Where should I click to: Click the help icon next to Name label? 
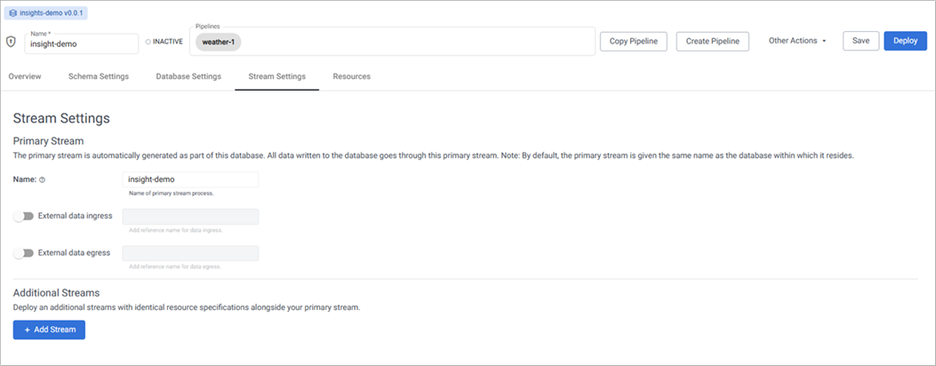43,179
